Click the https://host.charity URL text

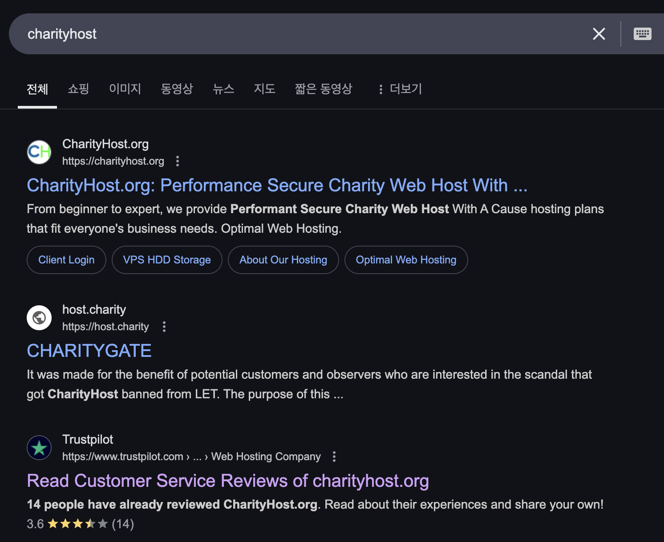tap(105, 327)
